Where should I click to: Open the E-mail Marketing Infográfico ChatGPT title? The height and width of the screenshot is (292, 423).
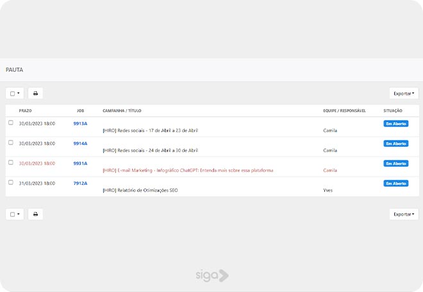188,170
